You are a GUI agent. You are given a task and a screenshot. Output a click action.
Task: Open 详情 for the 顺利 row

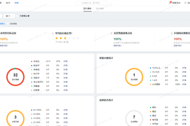click(x=184, y=107)
